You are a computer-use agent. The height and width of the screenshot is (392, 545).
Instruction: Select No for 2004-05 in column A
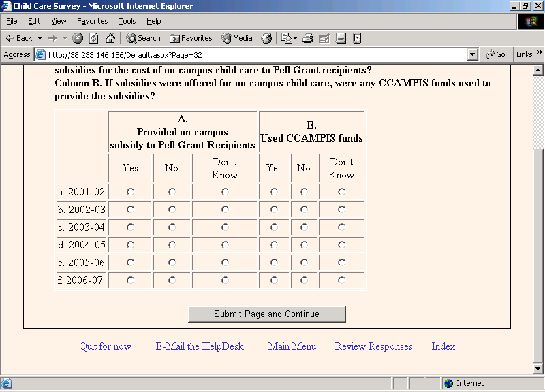pos(172,245)
